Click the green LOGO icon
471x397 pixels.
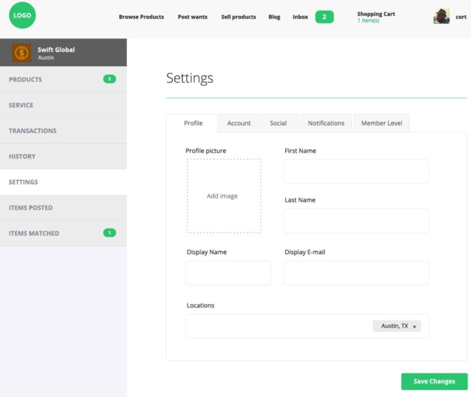pyautogui.click(x=22, y=16)
